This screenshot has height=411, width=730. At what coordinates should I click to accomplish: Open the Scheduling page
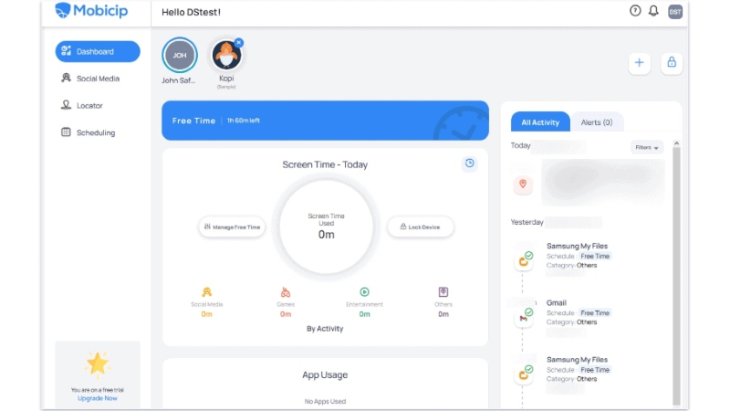click(x=88, y=132)
